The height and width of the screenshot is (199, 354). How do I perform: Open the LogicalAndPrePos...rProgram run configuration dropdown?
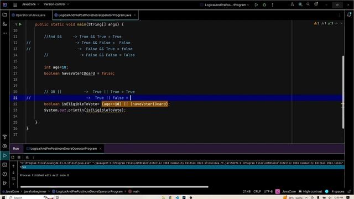[225, 5]
